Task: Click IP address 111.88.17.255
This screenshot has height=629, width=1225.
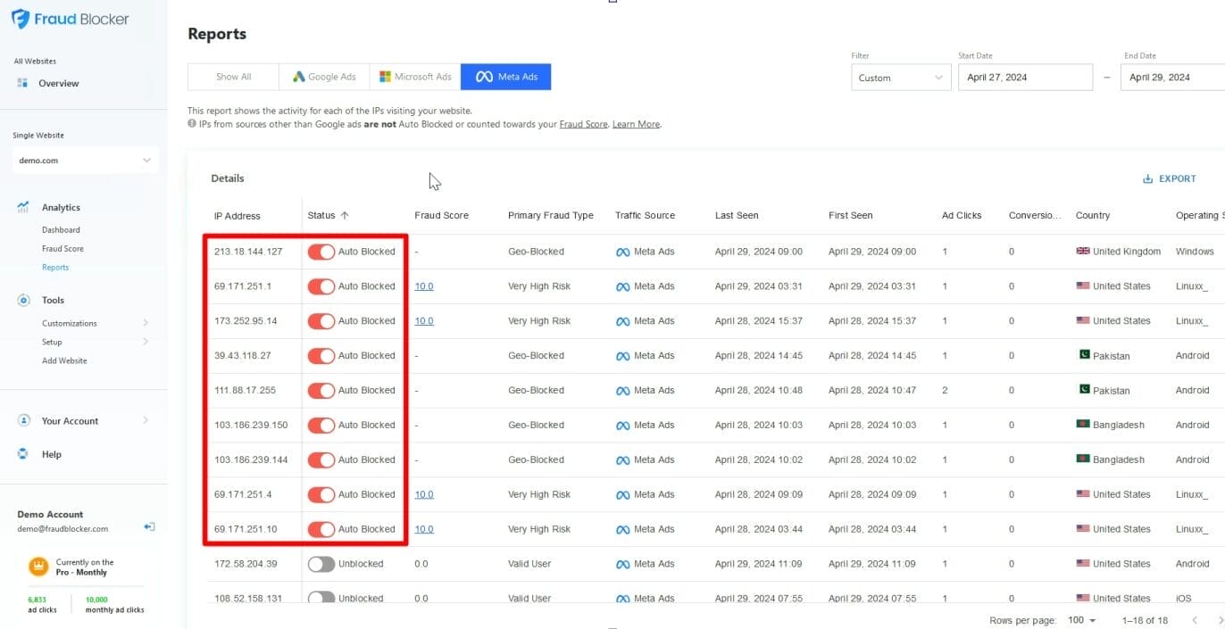Action: [x=245, y=390]
